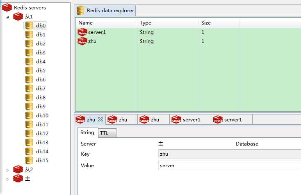The width and height of the screenshot is (301, 195).
Task: Sort by the Size column header
Action: point(219,23)
